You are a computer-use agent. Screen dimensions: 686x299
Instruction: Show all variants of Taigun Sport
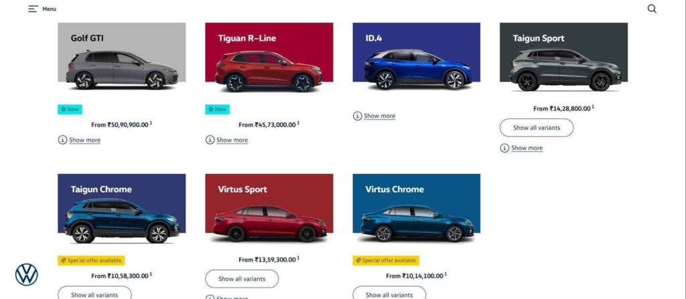coord(537,128)
